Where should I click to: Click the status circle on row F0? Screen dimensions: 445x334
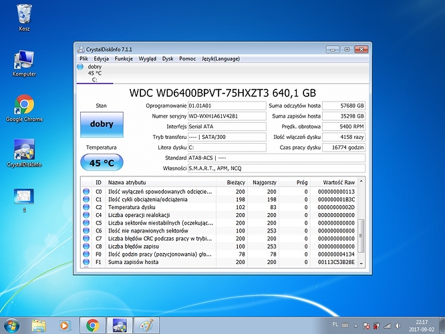point(86,255)
